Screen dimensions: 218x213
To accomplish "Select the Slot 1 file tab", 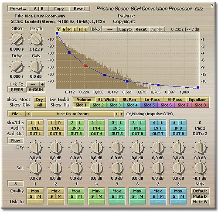I will (81, 105).
